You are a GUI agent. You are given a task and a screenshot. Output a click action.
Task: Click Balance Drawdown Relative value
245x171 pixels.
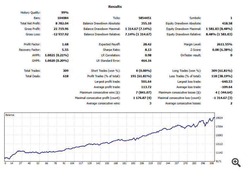(138, 35)
